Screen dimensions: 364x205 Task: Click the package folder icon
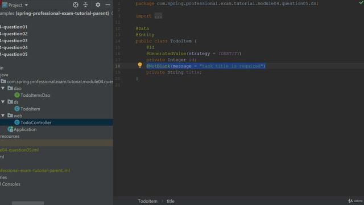tap(3, 81)
